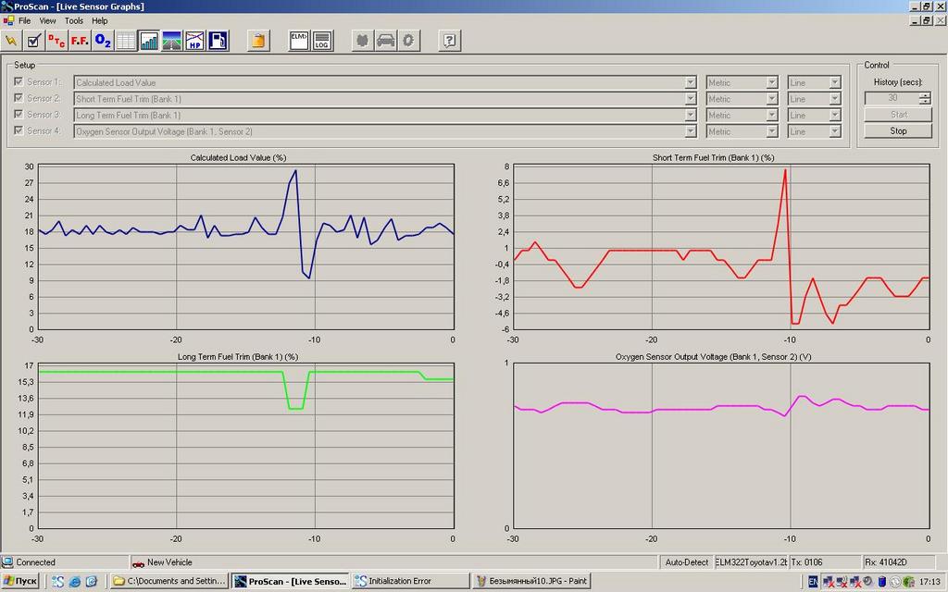Image resolution: width=948 pixels, height=592 pixels.
Task: Open the O2 oxygen sensor tests
Action: point(103,41)
